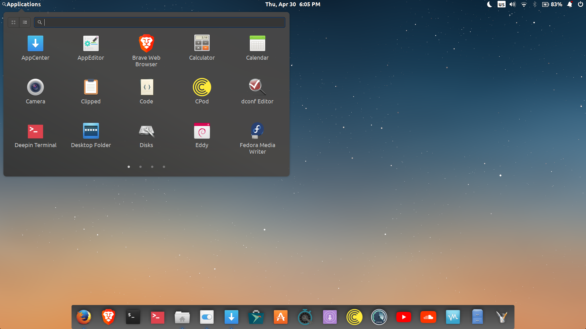
Task: Open the blue pulse monitor icon in dock
Action: pyautogui.click(x=453, y=317)
